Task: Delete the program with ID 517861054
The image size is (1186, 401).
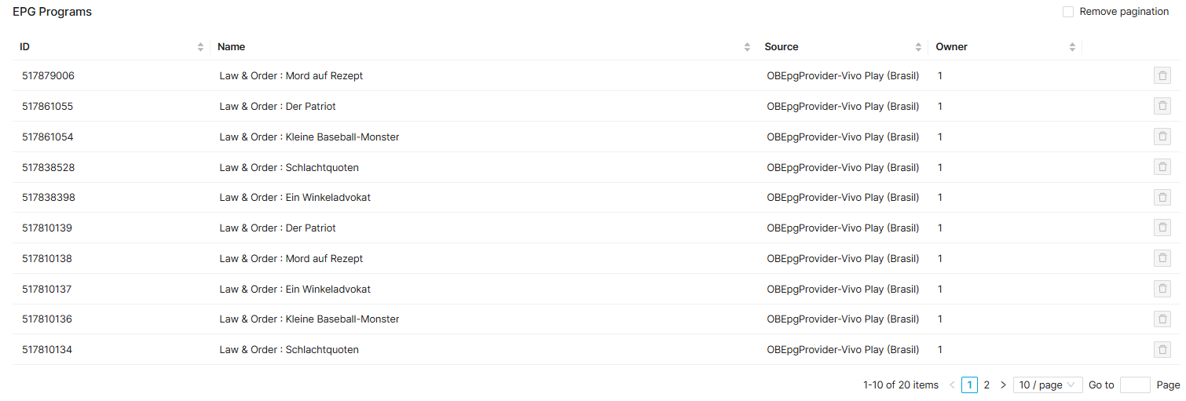Action: point(1162,137)
